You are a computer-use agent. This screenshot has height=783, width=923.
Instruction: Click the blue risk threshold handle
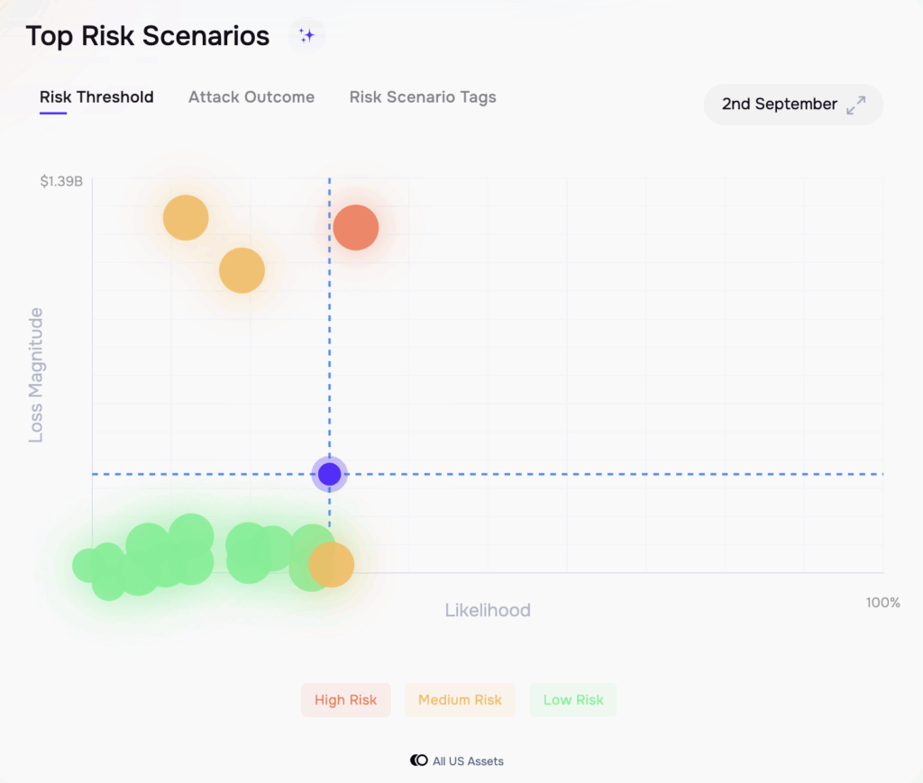click(330, 474)
